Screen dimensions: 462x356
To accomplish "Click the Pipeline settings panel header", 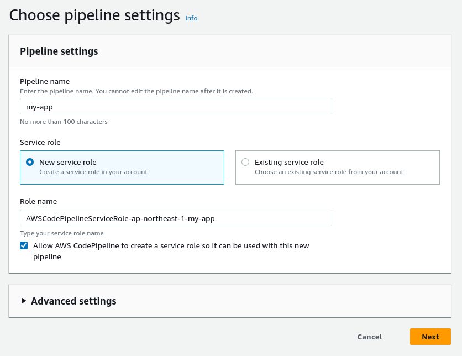I will [59, 51].
